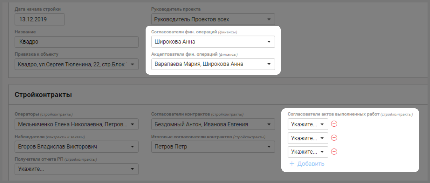Remove the third work-acts approver row
This screenshot has height=183, width=430.
pyautogui.click(x=334, y=151)
